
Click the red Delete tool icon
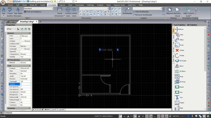tap(177, 50)
